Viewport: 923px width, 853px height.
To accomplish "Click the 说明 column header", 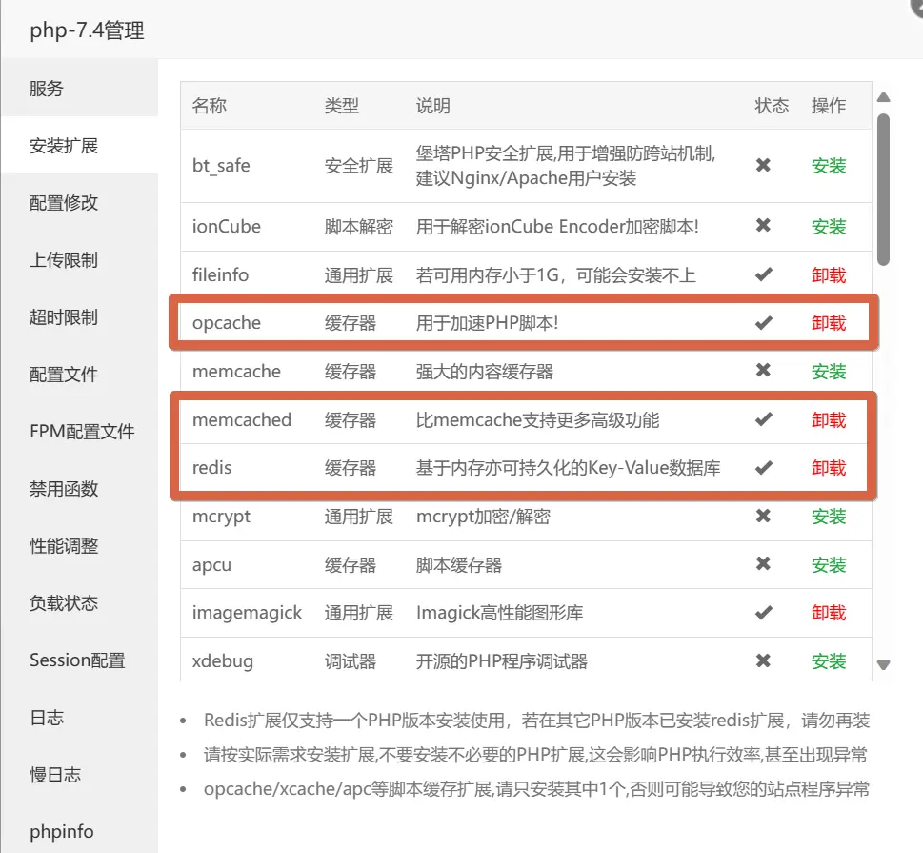I will [433, 106].
